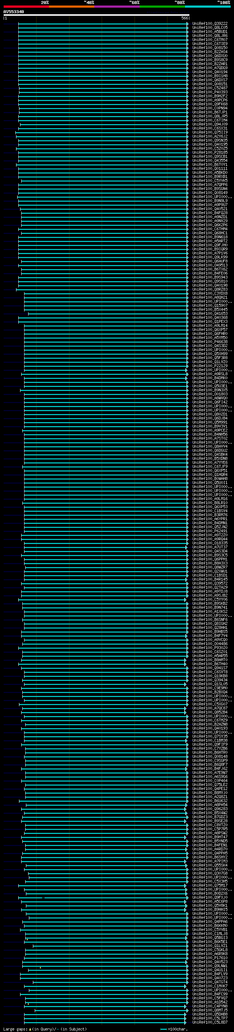Click hit label UniRef100_Q01111
Viewport: 234px width, 1032px height.
click(x=210, y=169)
